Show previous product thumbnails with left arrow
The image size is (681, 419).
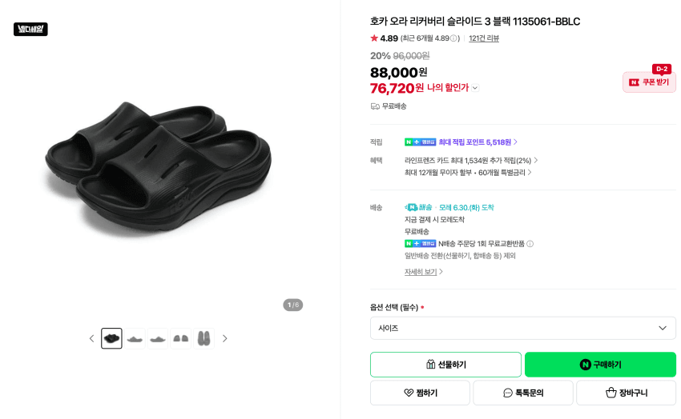91,338
